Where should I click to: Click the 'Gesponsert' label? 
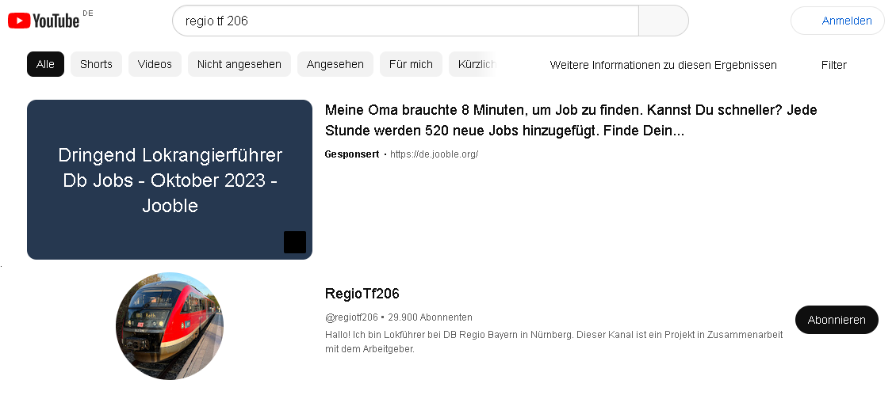(352, 154)
